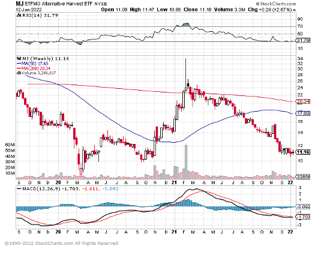Click the Chg +0.29 (+2.67%) value
This screenshot has height=255, width=324.
pyautogui.click(x=270, y=10)
